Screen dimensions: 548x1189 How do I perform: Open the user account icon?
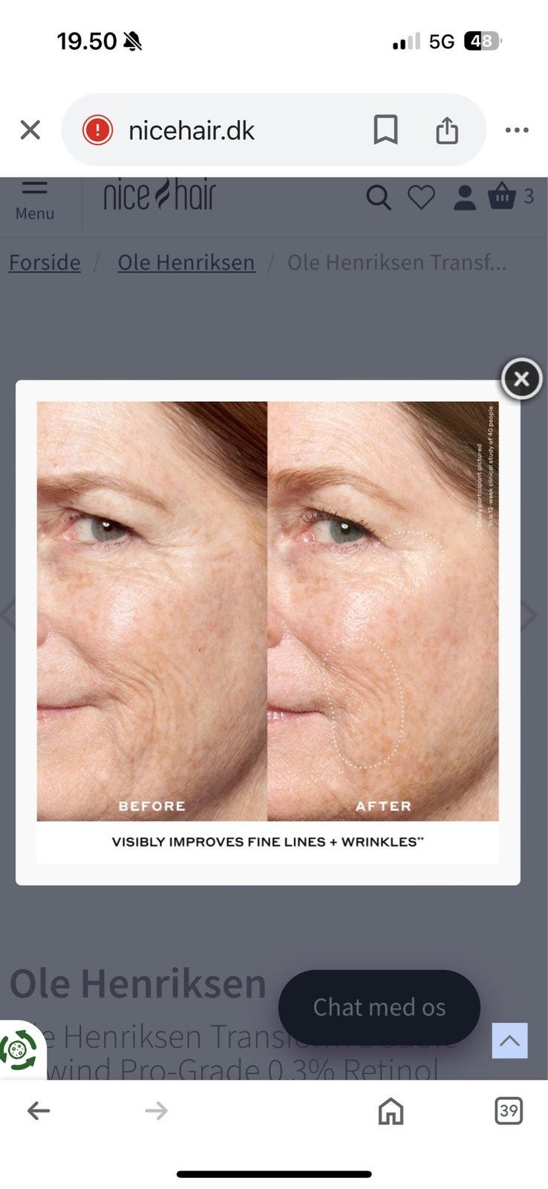coord(465,198)
